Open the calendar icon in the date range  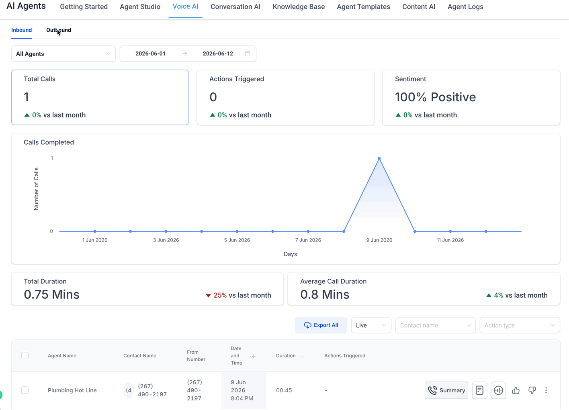click(248, 54)
